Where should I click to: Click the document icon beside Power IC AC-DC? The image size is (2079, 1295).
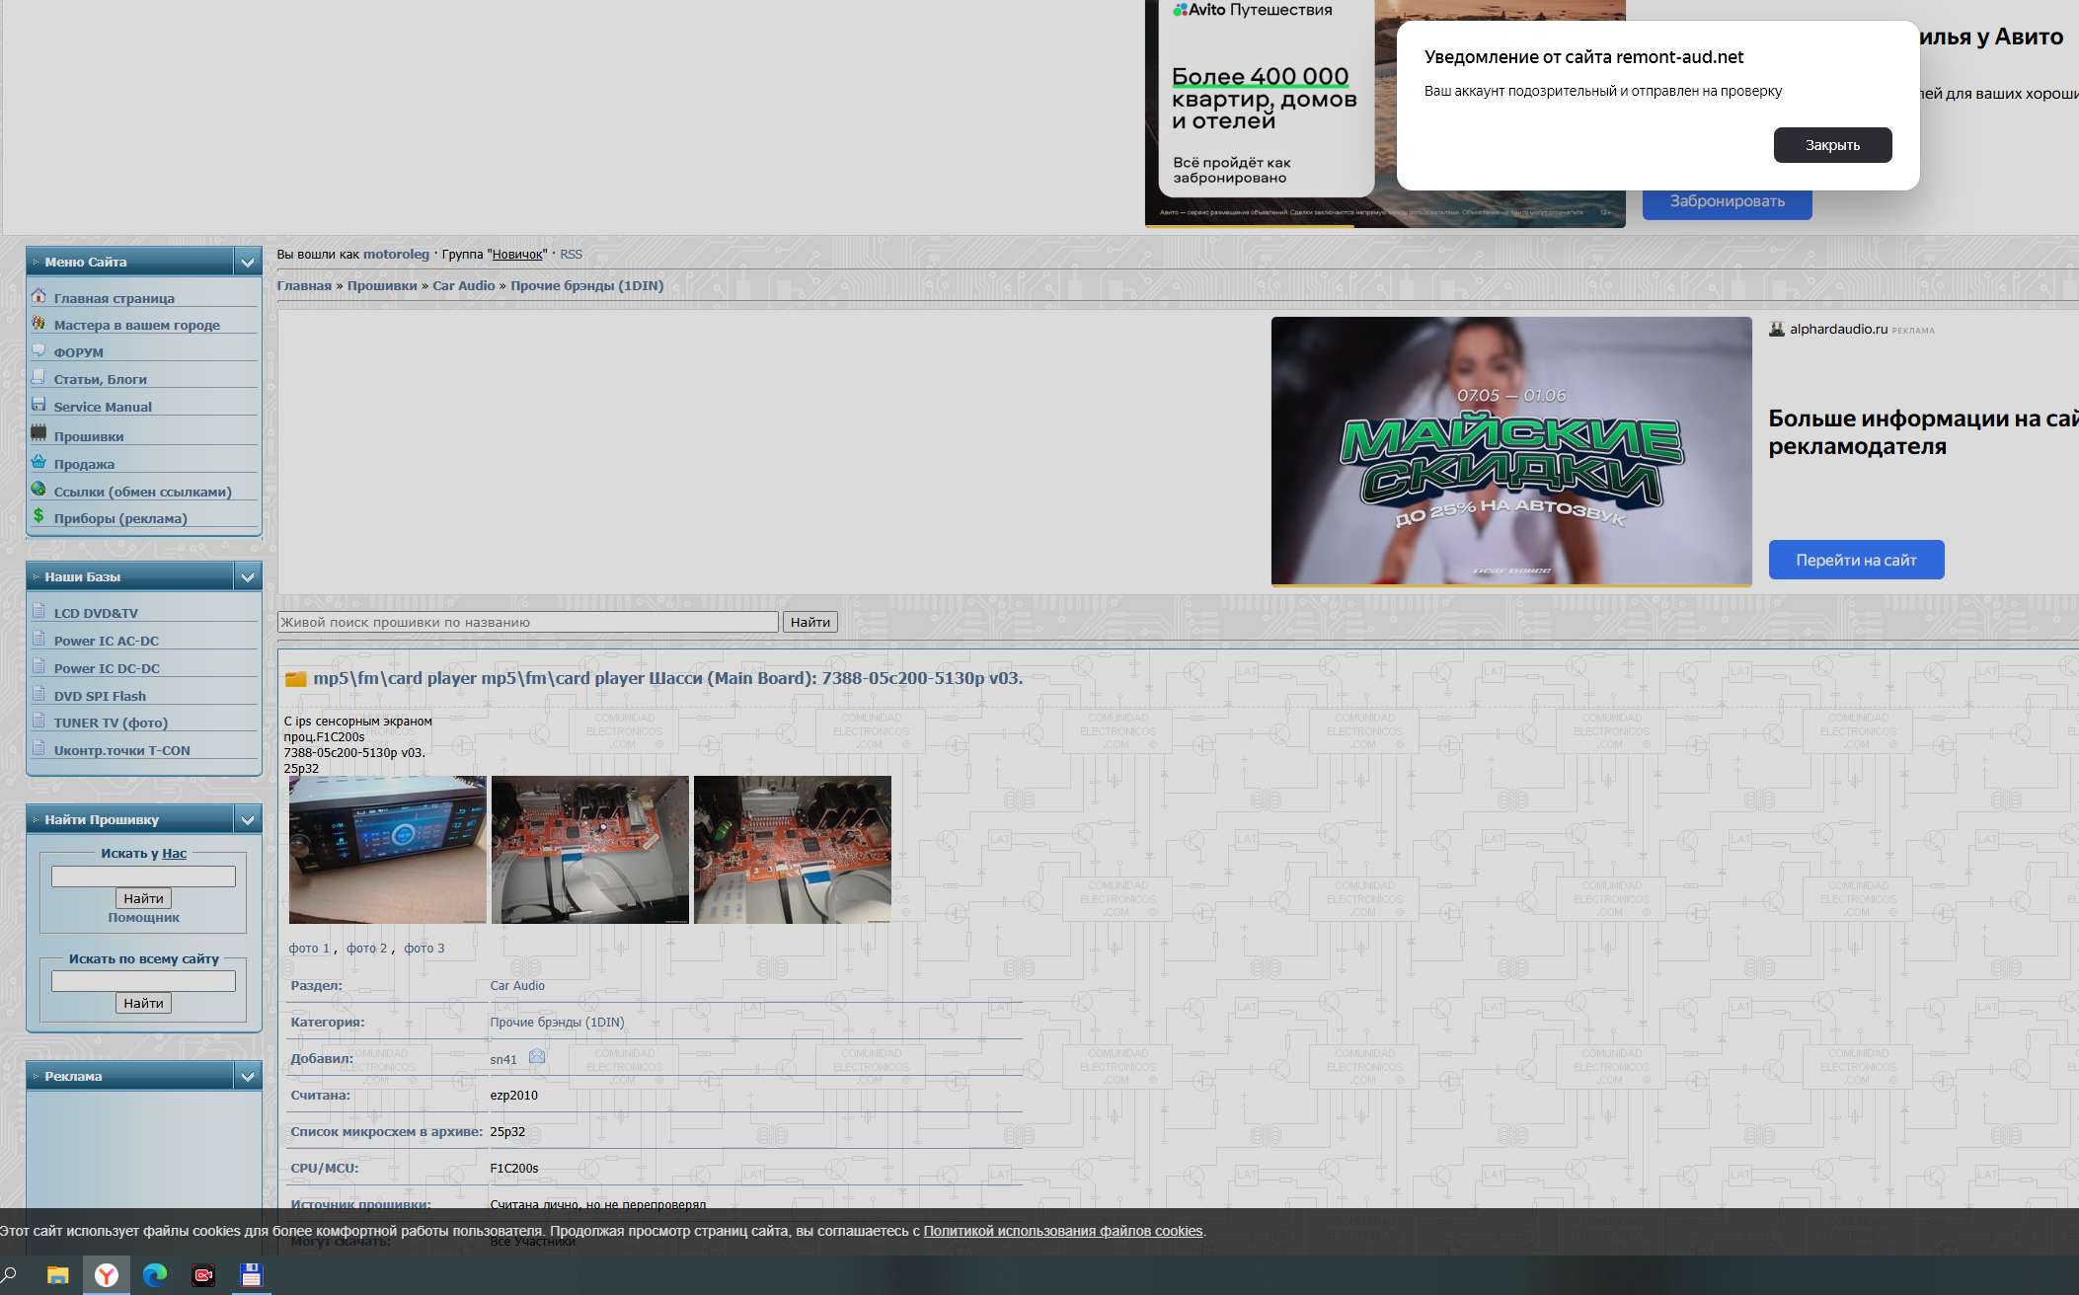38,639
